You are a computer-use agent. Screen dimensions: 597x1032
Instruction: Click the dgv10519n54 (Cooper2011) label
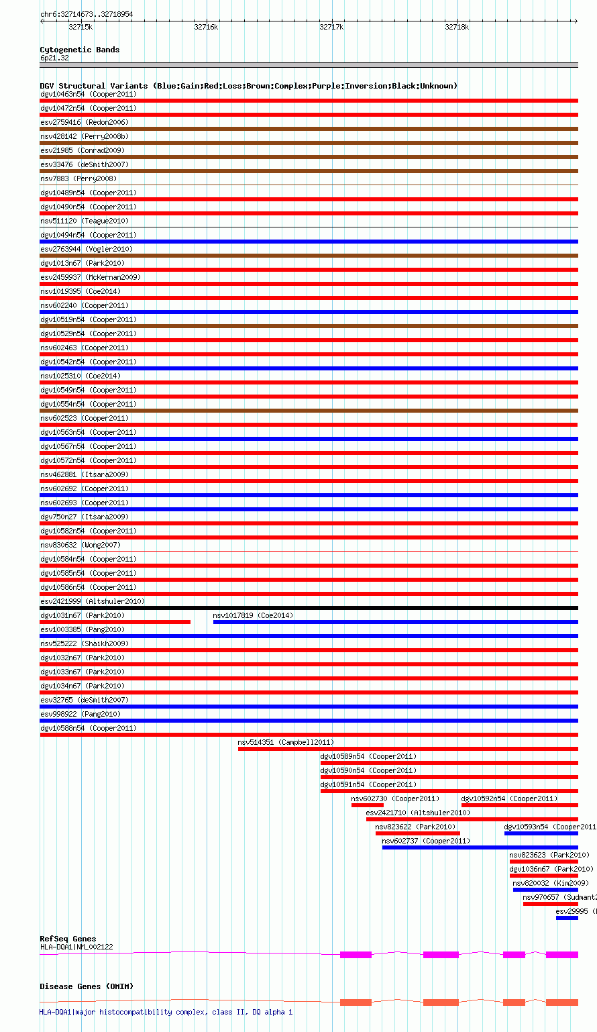(x=89, y=319)
